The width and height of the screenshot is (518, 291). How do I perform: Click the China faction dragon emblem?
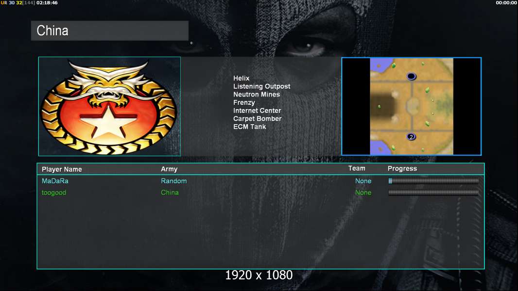tap(109, 106)
